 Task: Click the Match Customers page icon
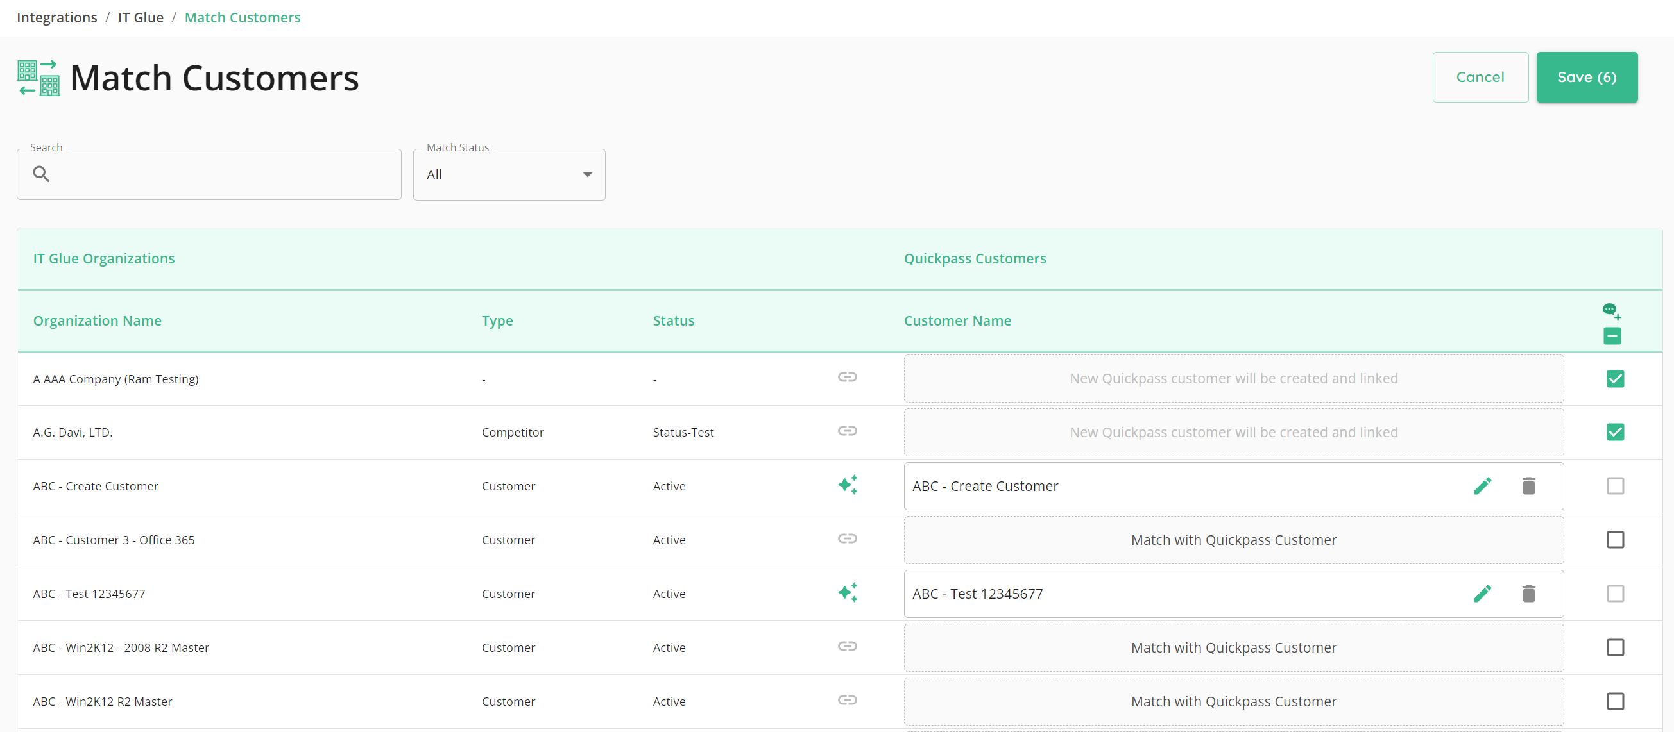38,78
